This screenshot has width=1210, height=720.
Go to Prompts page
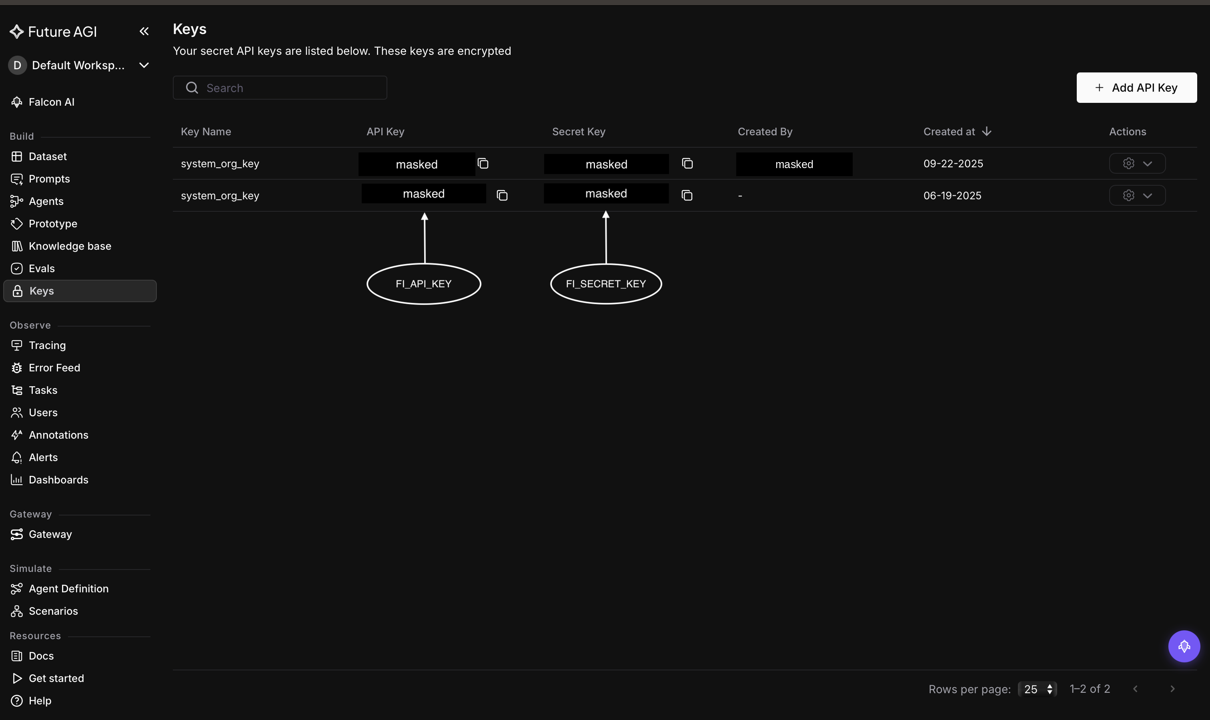[48, 178]
